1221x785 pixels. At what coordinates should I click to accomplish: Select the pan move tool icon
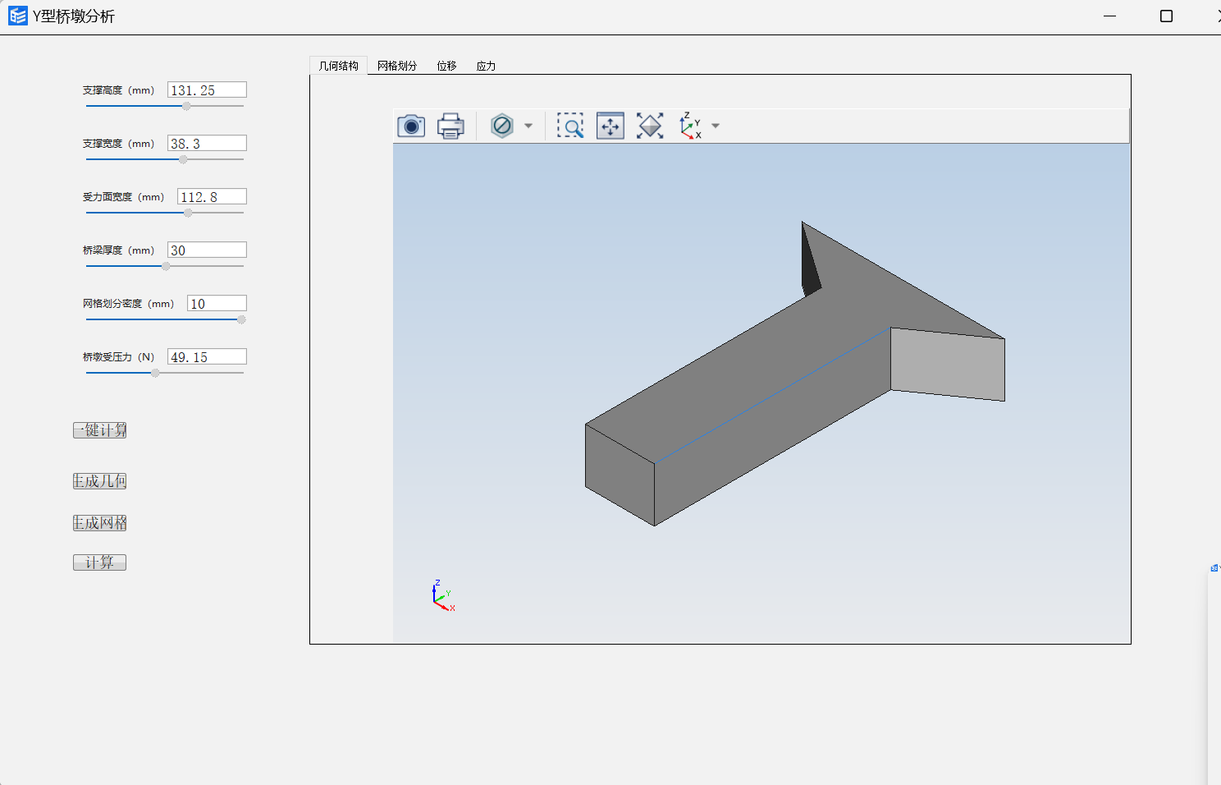(x=610, y=126)
